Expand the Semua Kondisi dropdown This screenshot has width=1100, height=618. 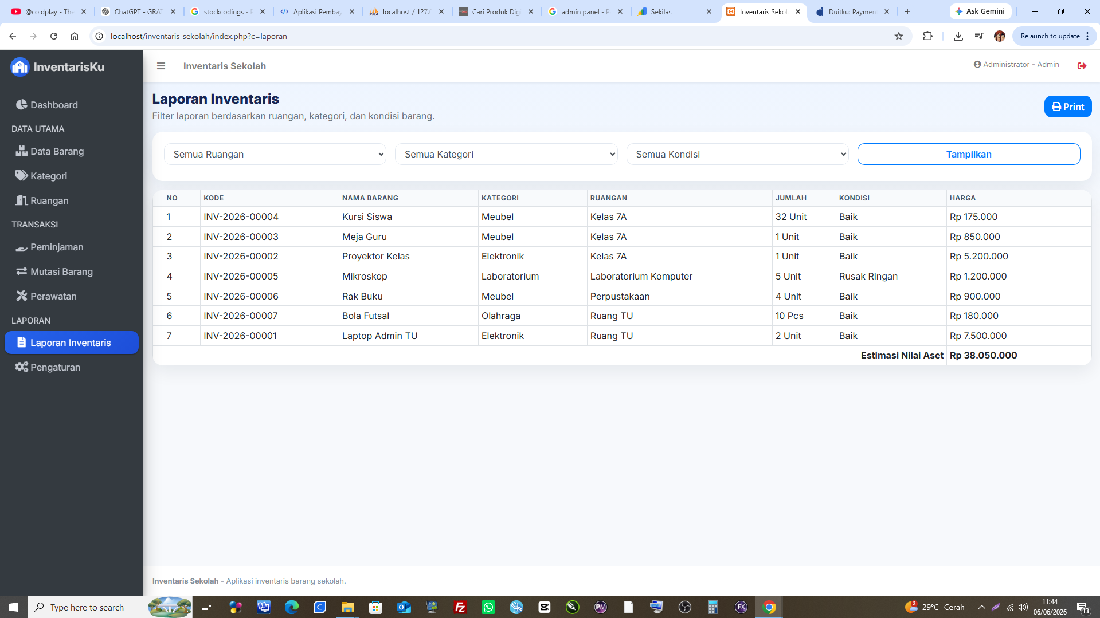737,154
